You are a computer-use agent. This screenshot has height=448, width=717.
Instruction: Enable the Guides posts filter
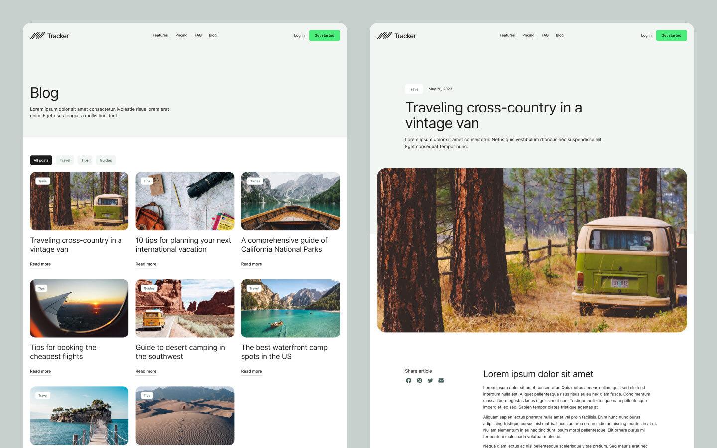click(106, 160)
